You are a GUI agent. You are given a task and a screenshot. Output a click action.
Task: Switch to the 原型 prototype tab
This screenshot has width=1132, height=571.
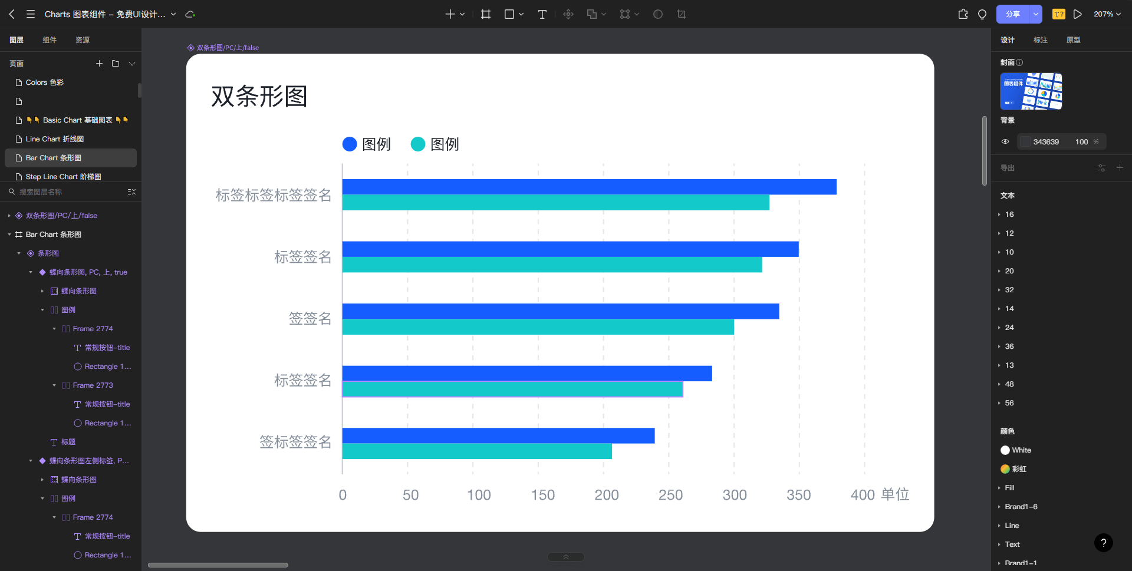(1074, 40)
